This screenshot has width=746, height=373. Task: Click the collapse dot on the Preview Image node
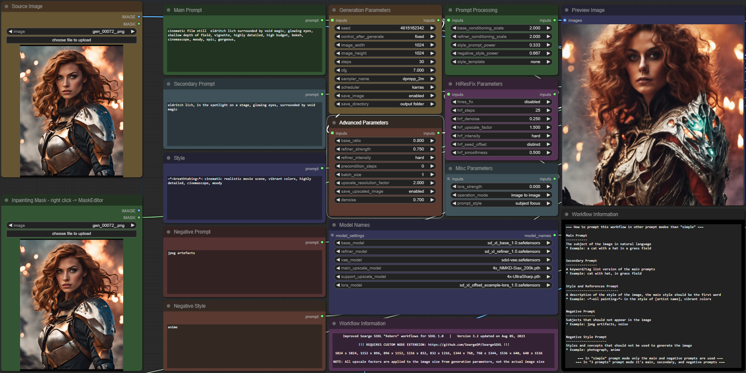coord(567,10)
